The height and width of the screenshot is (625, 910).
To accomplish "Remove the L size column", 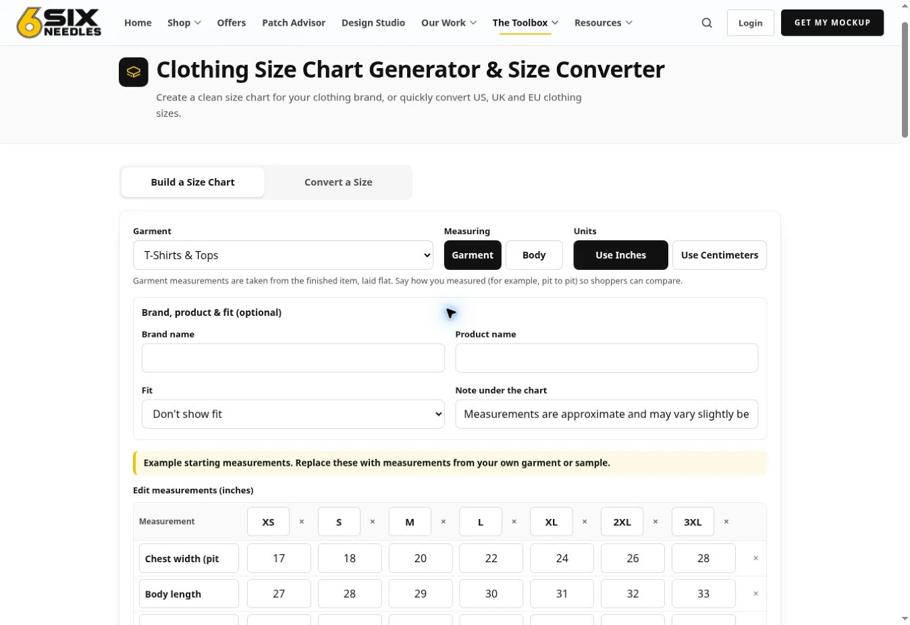I will [x=514, y=522].
